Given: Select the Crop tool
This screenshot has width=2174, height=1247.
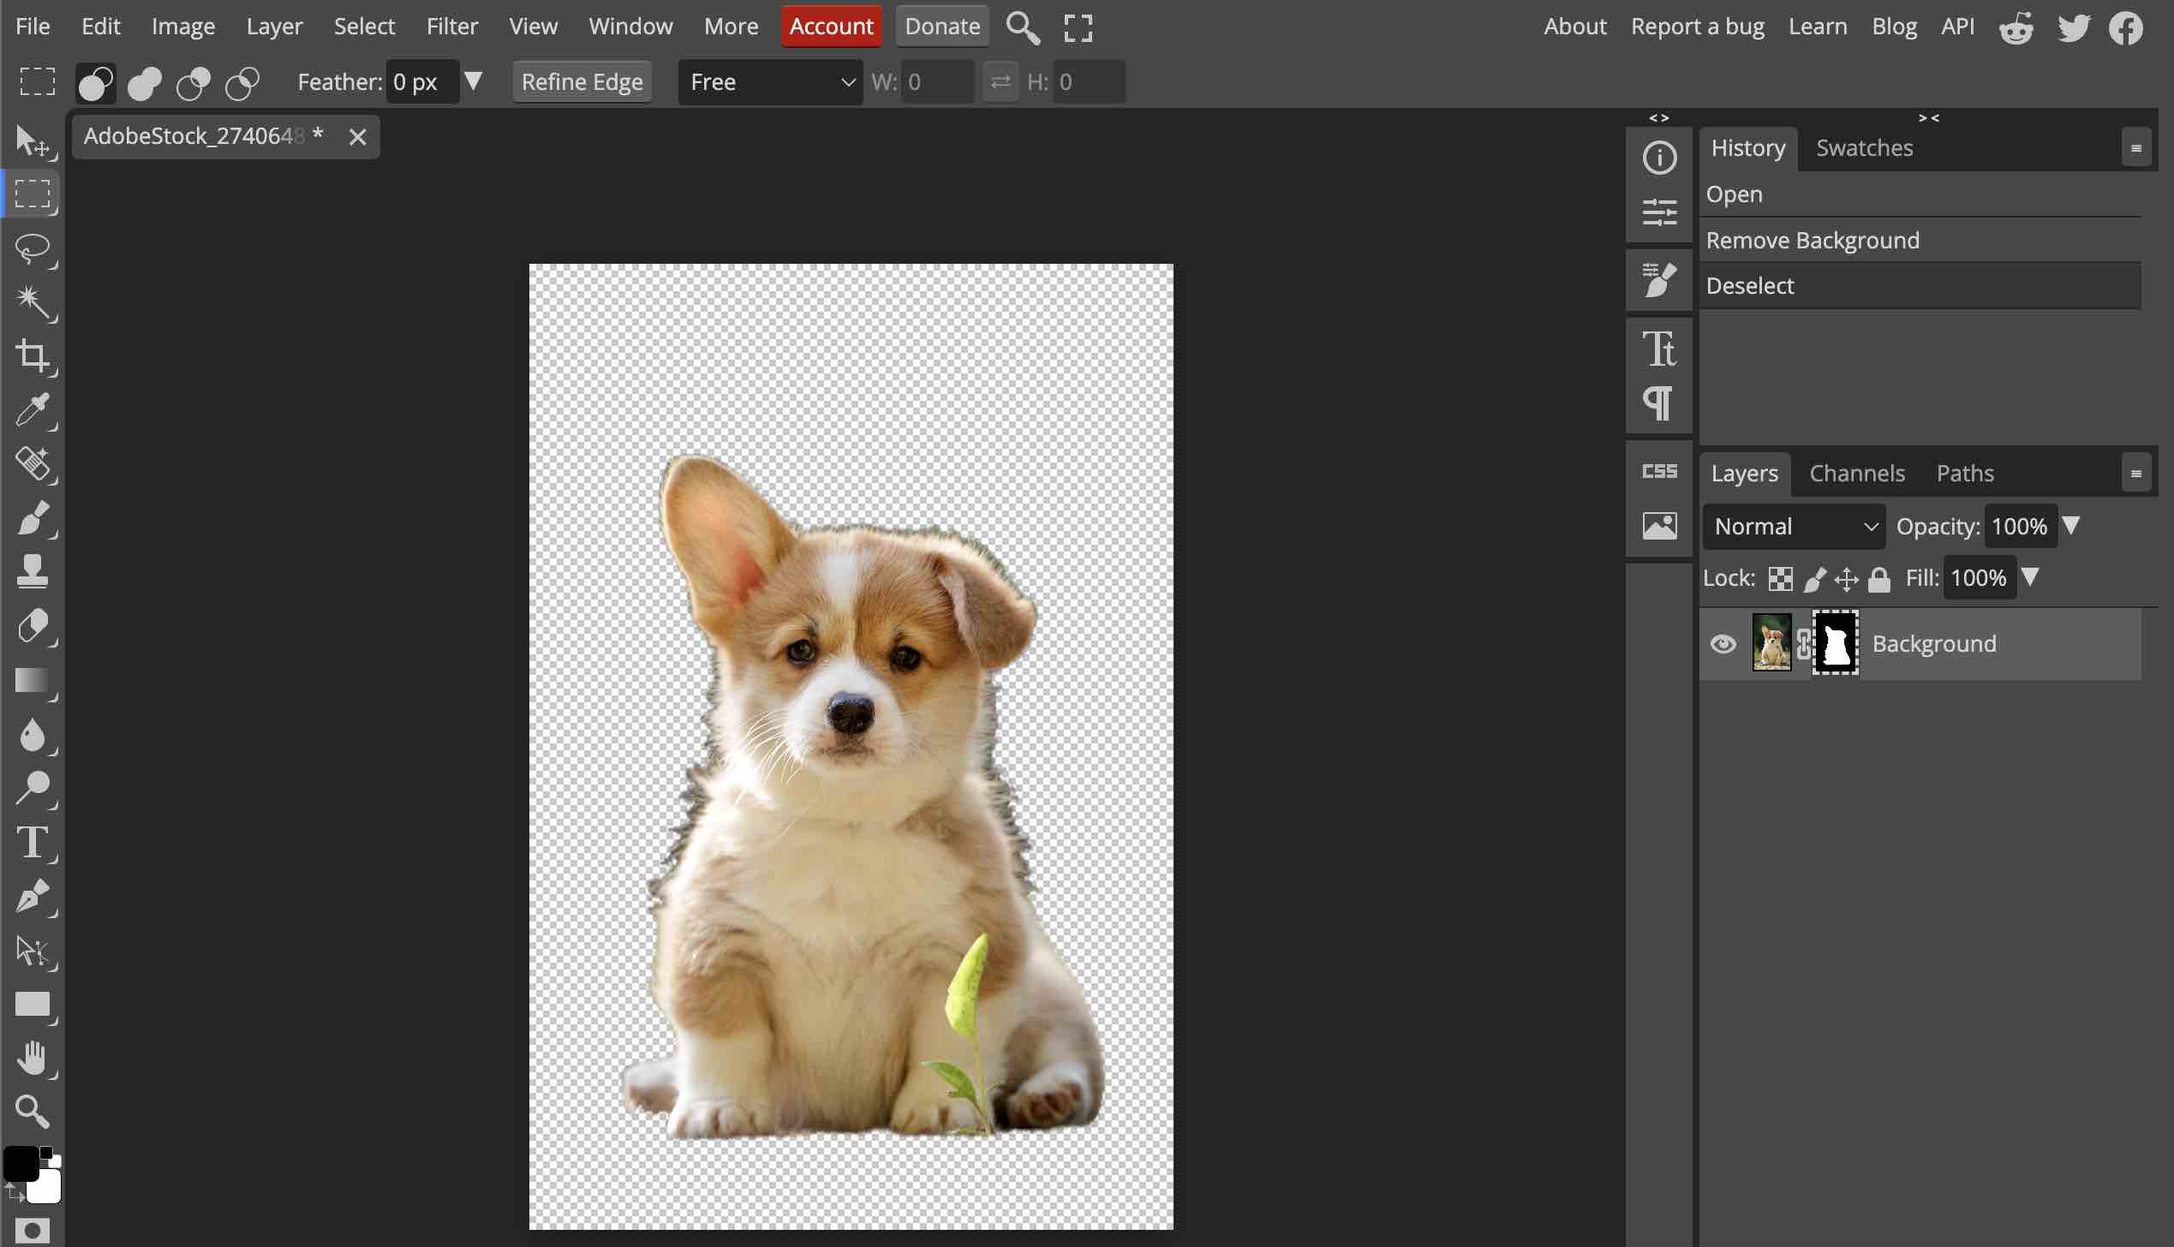Looking at the screenshot, I should tap(33, 355).
